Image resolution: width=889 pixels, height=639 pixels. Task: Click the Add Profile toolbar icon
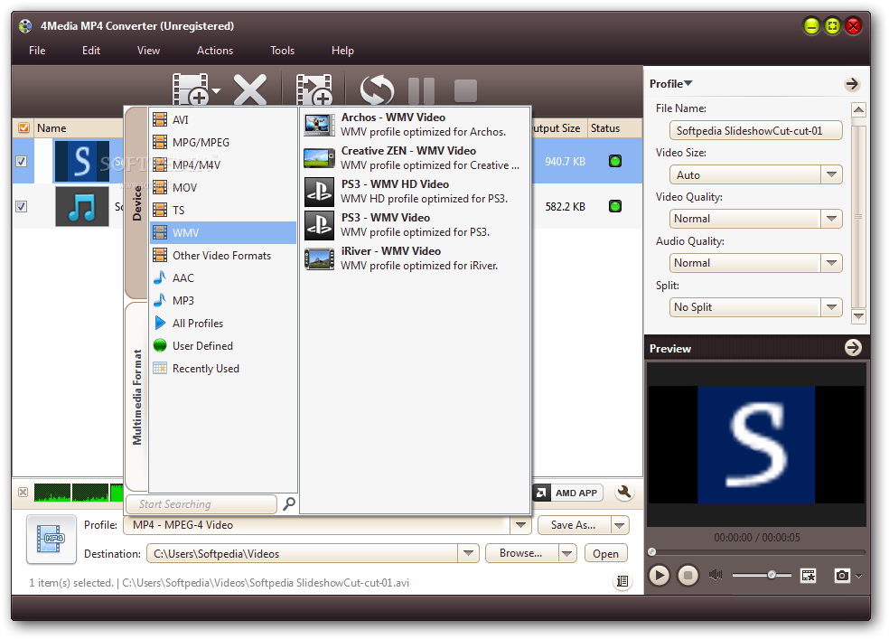(314, 89)
